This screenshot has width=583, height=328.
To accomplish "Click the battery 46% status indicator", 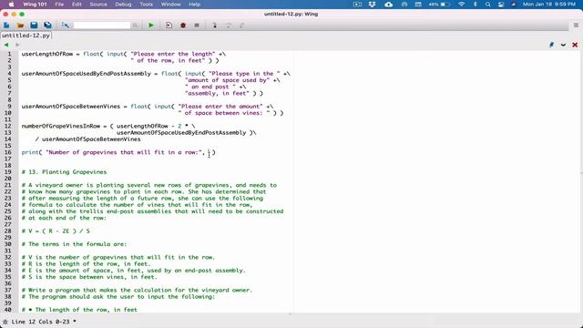I will point(439,5).
